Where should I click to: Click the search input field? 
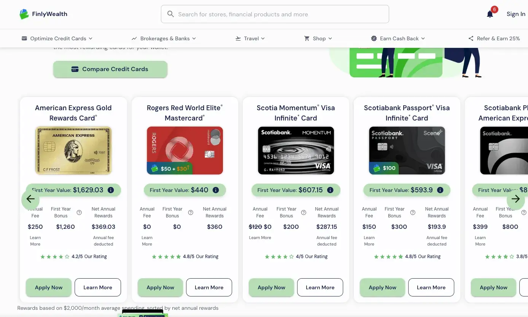[275, 14]
